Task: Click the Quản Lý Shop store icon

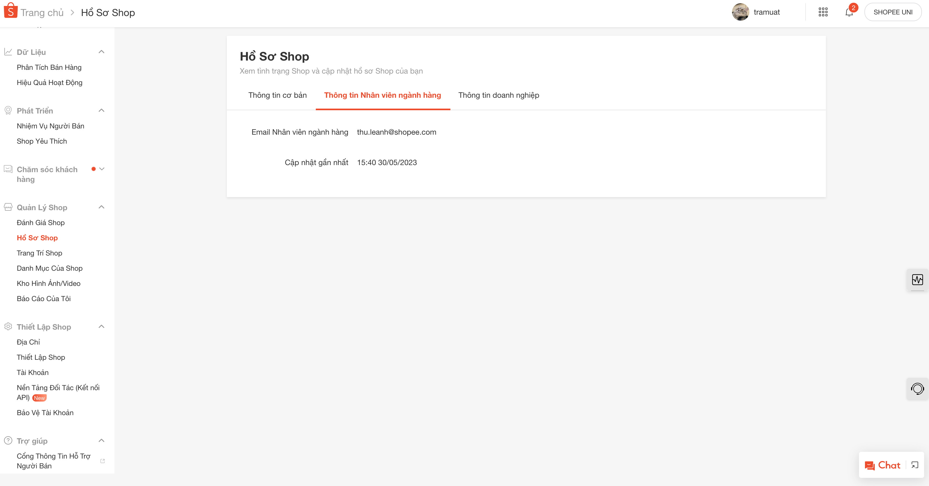Action: pos(8,207)
